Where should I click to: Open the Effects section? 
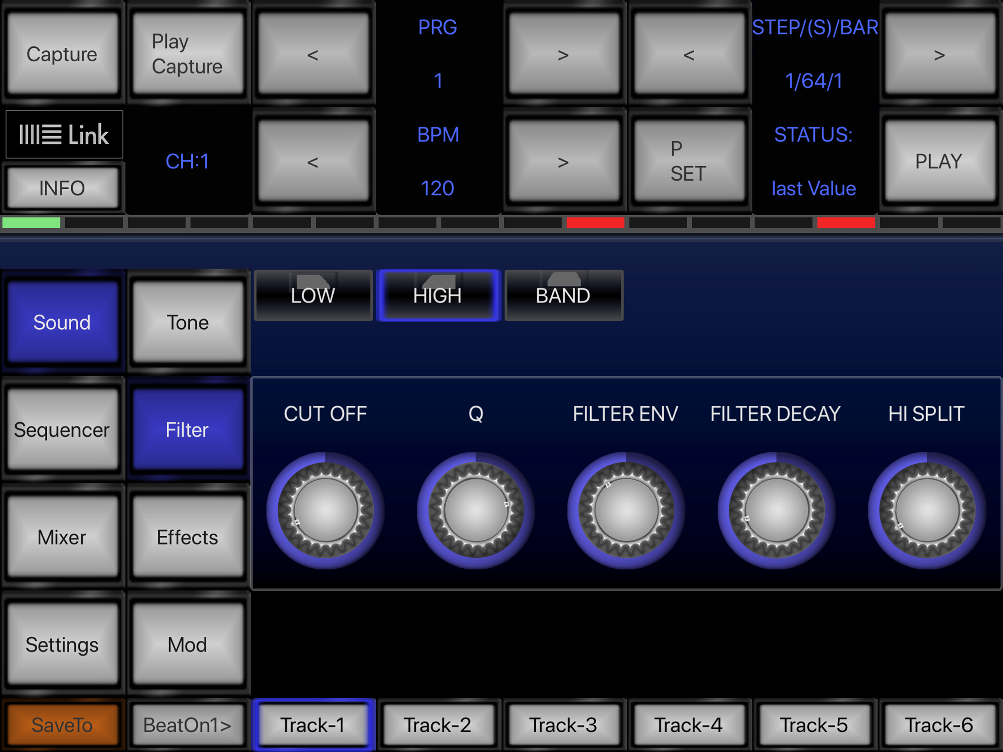point(187,538)
